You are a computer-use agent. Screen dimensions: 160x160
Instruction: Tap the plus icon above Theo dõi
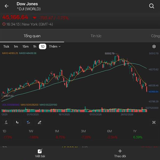pos(120,151)
